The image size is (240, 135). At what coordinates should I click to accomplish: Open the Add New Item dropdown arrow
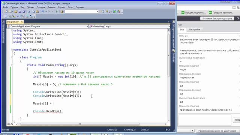tap(13, 12)
